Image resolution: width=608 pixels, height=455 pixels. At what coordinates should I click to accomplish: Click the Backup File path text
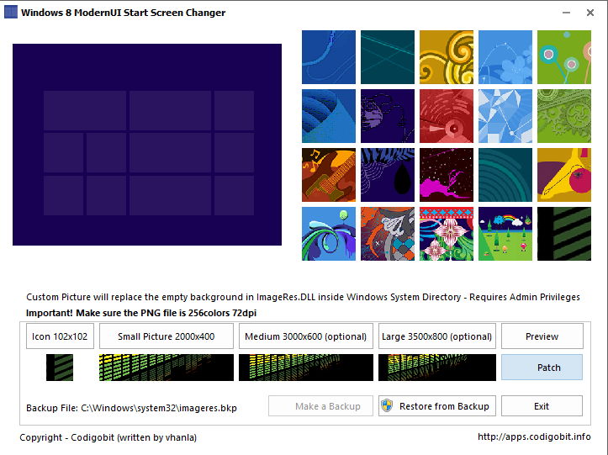[131, 408]
